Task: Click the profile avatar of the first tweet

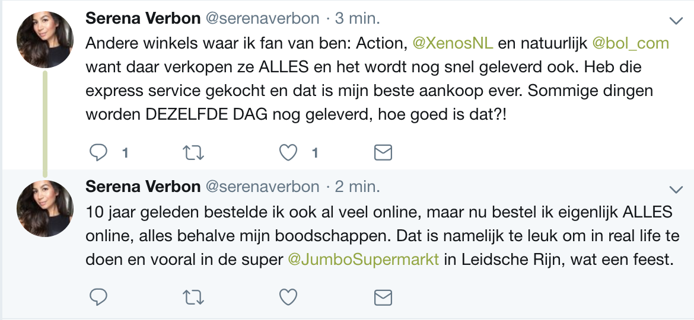Action: pos(44,39)
